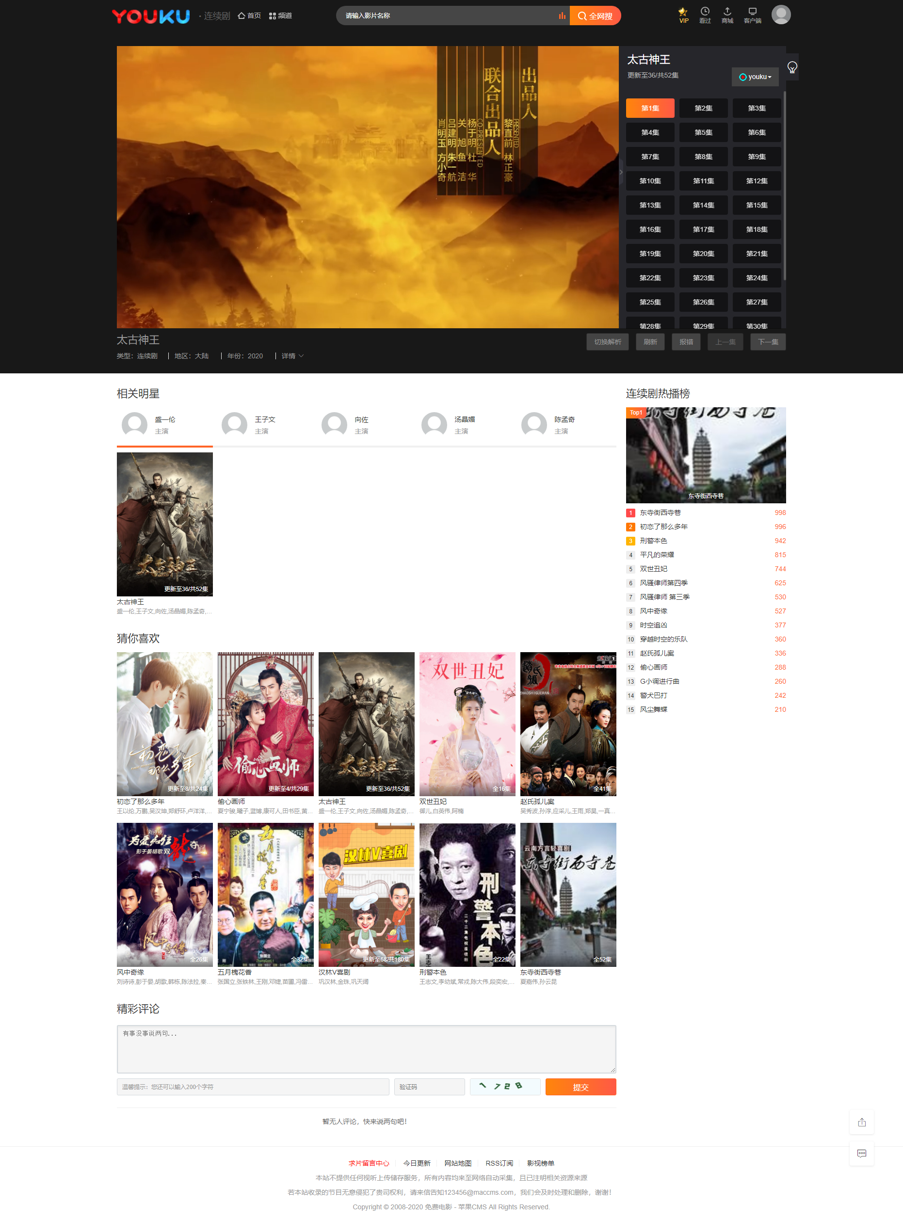The image size is (903, 1219).
Task: Click 陈孟奇 actor avatar
Action: tap(534, 425)
